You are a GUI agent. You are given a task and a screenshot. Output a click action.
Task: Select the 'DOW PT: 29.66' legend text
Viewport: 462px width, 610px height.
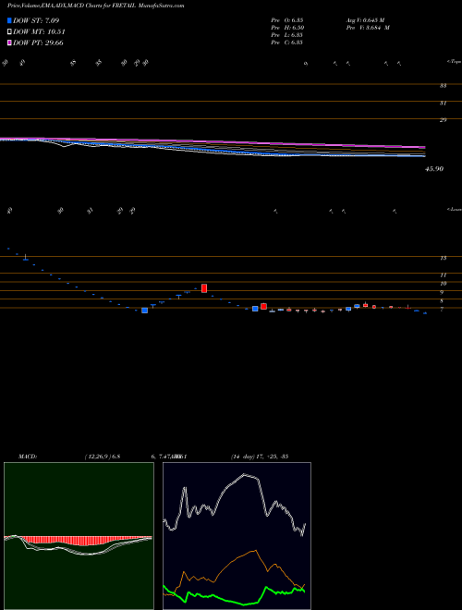[38, 43]
